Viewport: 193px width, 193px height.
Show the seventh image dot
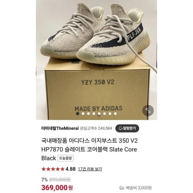coord(110,113)
